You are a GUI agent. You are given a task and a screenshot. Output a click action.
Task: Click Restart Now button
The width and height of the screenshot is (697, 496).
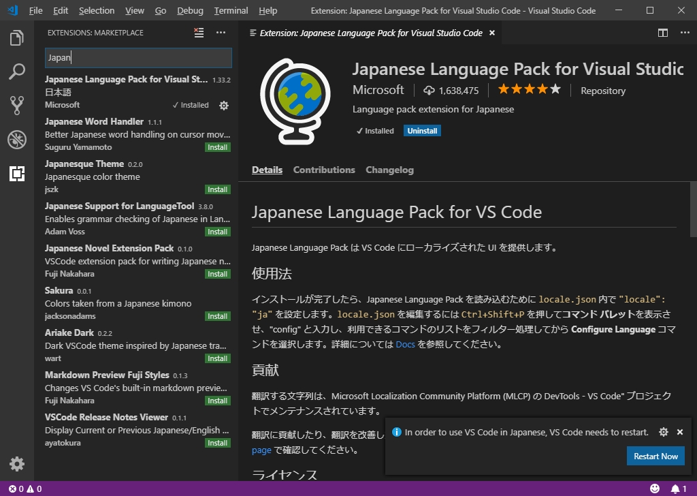655,456
